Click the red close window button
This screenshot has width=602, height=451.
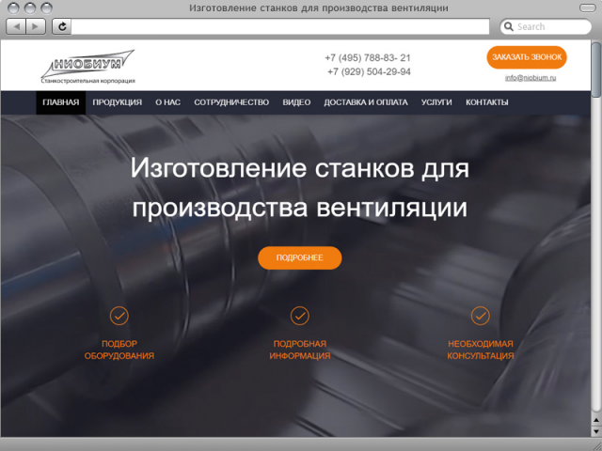(x=13, y=8)
